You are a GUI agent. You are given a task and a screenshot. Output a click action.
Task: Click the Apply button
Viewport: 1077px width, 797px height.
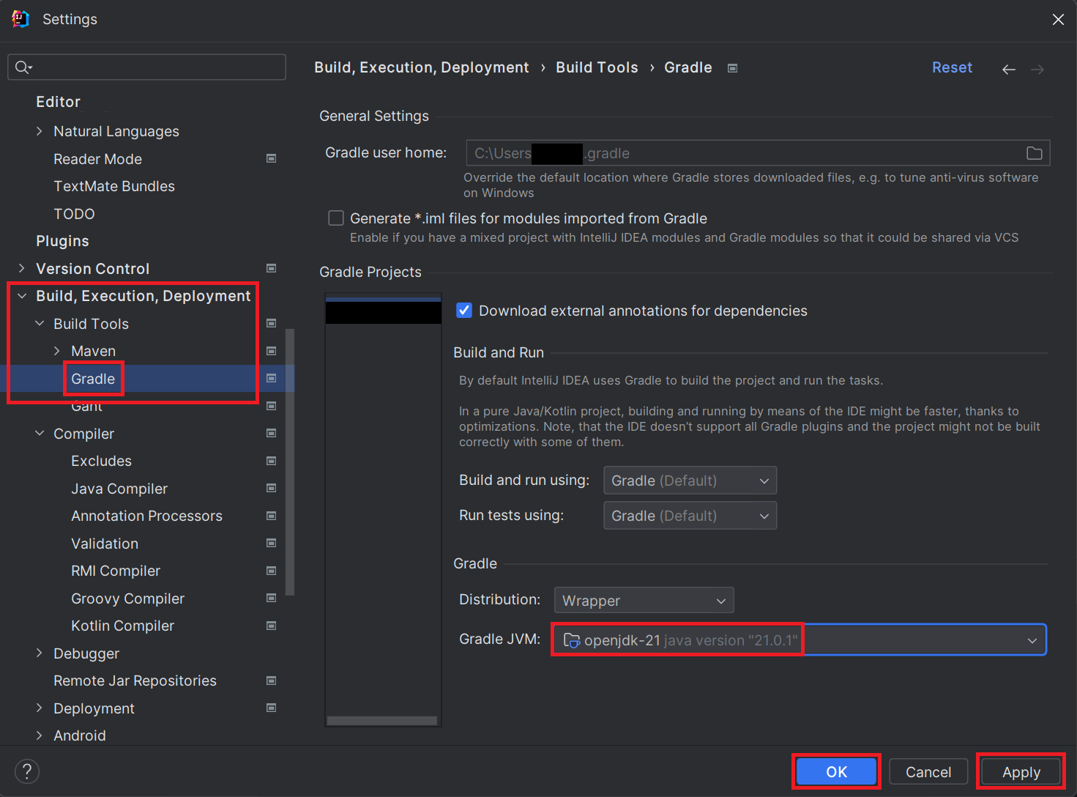click(x=1021, y=771)
